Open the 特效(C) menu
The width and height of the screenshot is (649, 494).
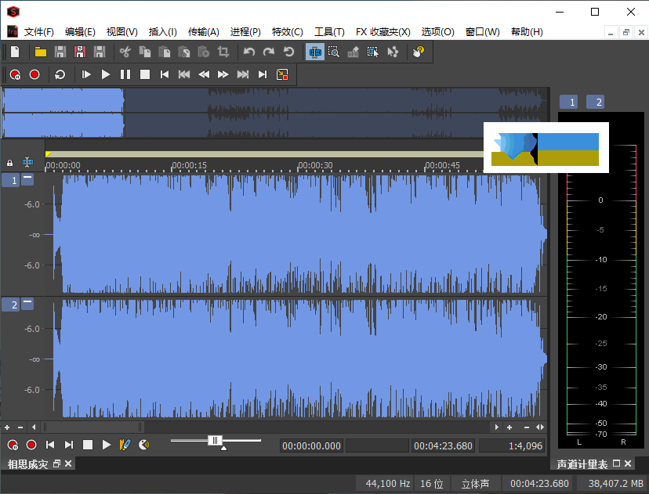(287, 32)
